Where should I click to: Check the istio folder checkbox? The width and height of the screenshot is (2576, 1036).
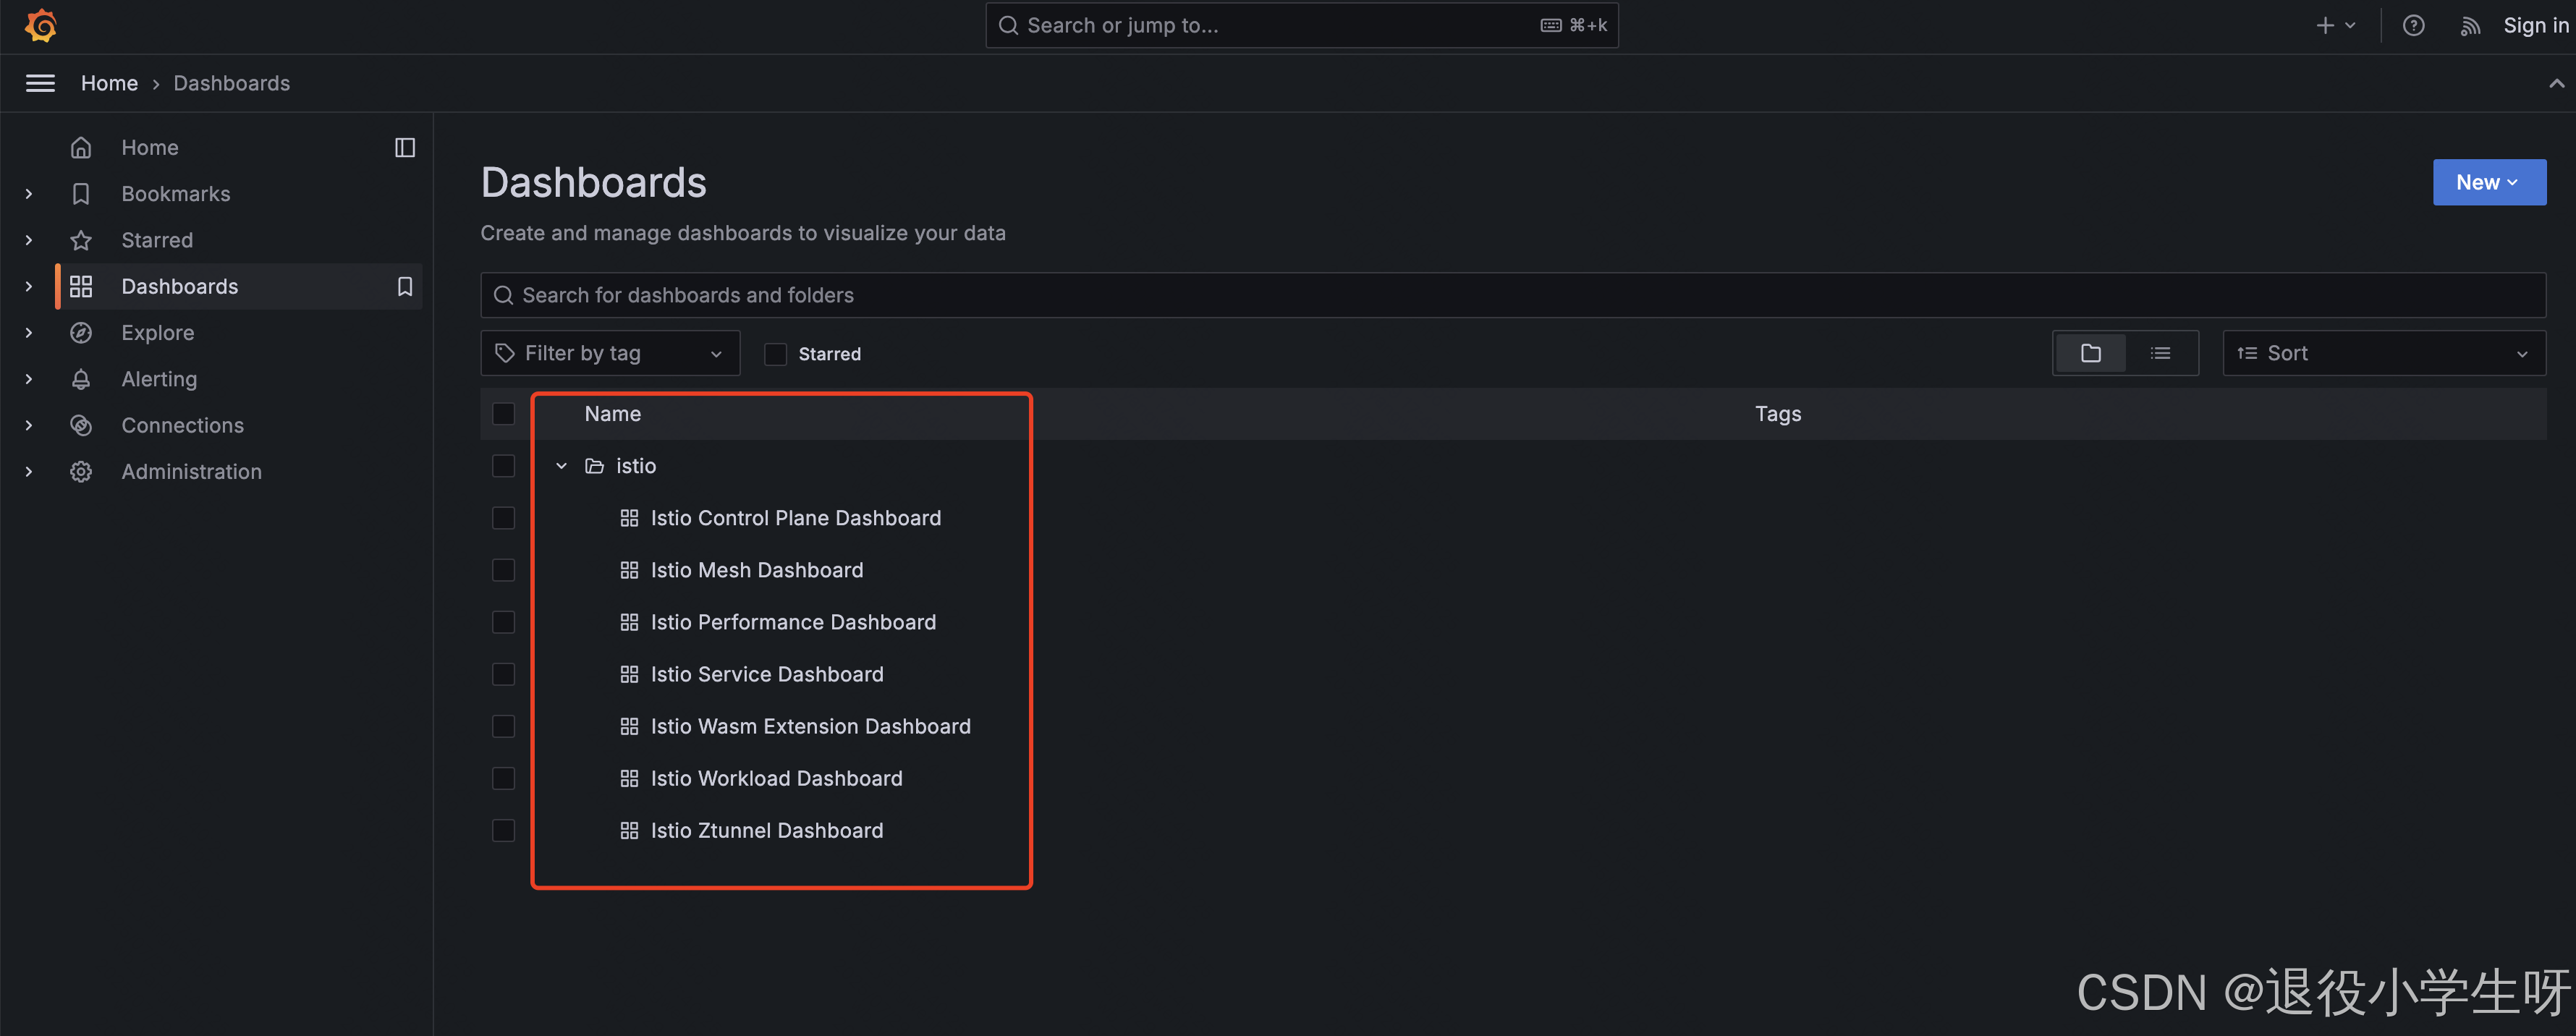pos(503,466)
